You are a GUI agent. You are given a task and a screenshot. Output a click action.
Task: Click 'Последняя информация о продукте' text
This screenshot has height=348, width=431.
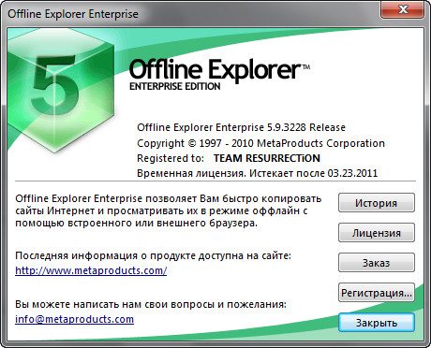153,255
